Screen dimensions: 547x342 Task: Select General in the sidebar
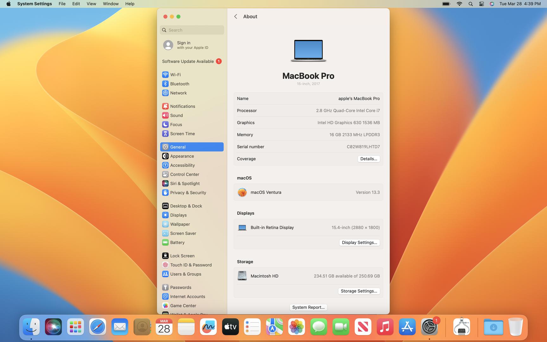(x=192, y=147)
